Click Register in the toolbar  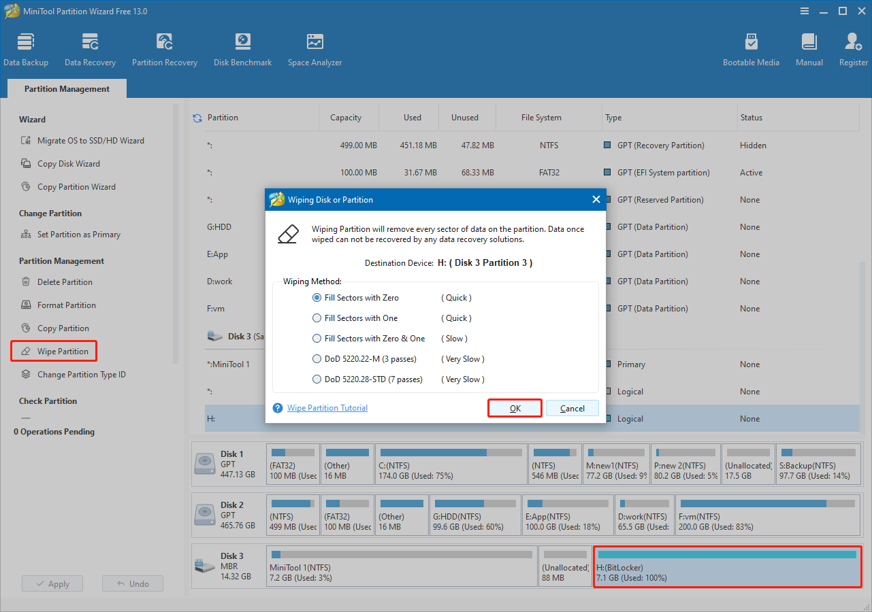[853, 48]
